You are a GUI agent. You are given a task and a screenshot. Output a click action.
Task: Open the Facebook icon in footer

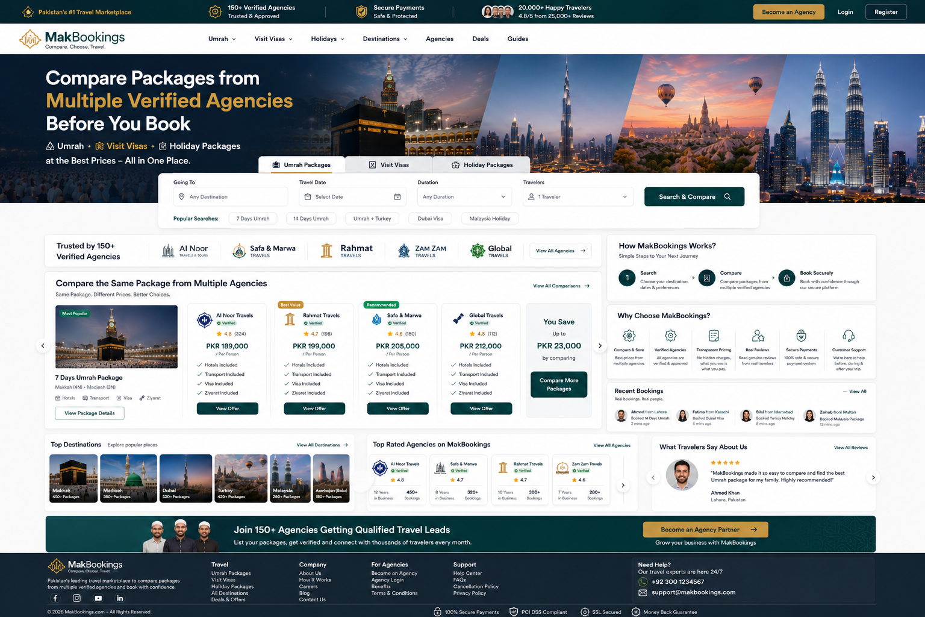pyautogui.click(x=55, y=598)
